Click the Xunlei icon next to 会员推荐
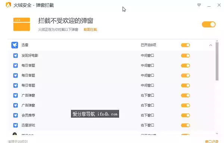This screenshot has width=224, height=143. coord(15,115)
